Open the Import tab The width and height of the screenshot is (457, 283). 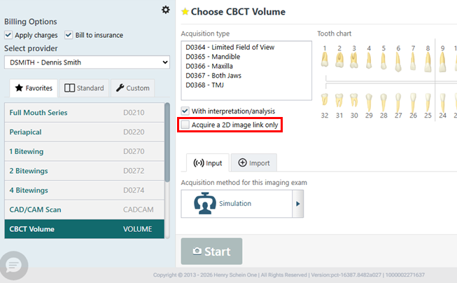click(x=254, y=163)
